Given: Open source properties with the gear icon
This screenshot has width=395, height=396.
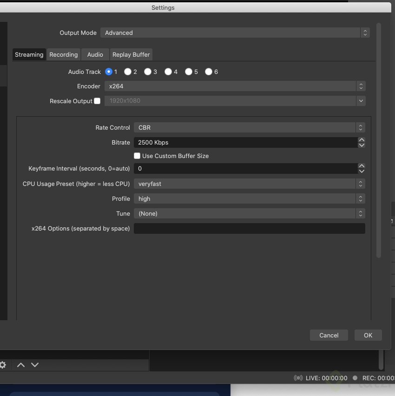Looking at the screenshot, I should [x=4, y=365].
